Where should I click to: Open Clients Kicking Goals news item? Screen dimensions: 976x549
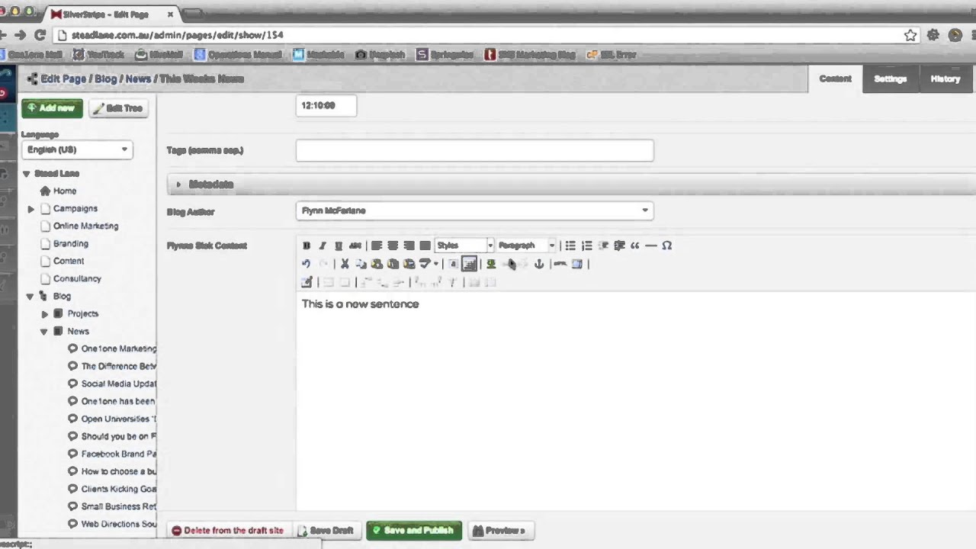[118, 490]
